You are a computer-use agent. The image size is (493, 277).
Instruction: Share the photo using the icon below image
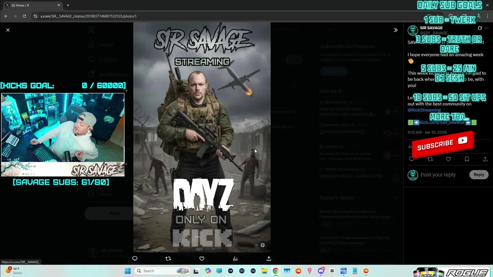point(269,259)
